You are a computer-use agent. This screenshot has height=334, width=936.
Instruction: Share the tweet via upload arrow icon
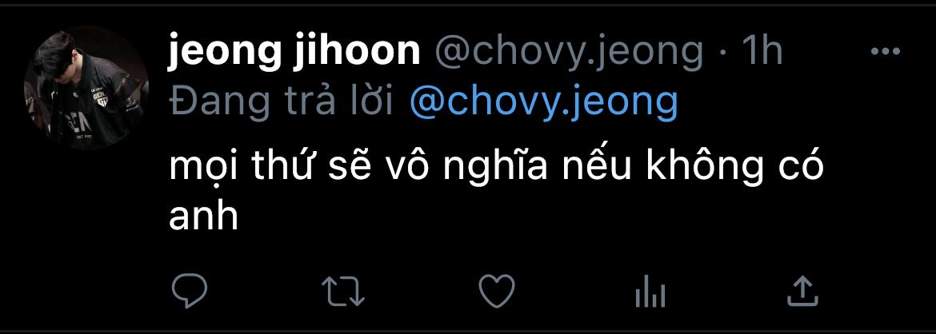803,291
